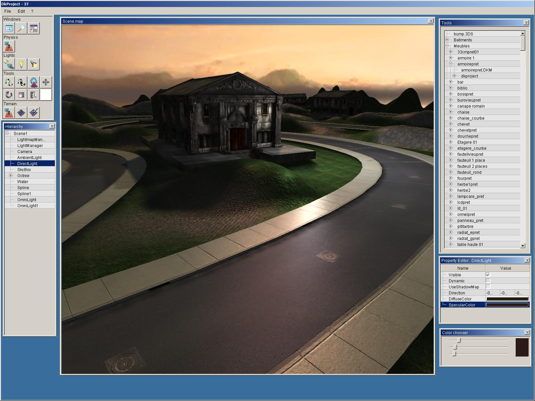Open the hierarchy diagram window icon
Screen dimensions: 535x401
click(33, 28)
